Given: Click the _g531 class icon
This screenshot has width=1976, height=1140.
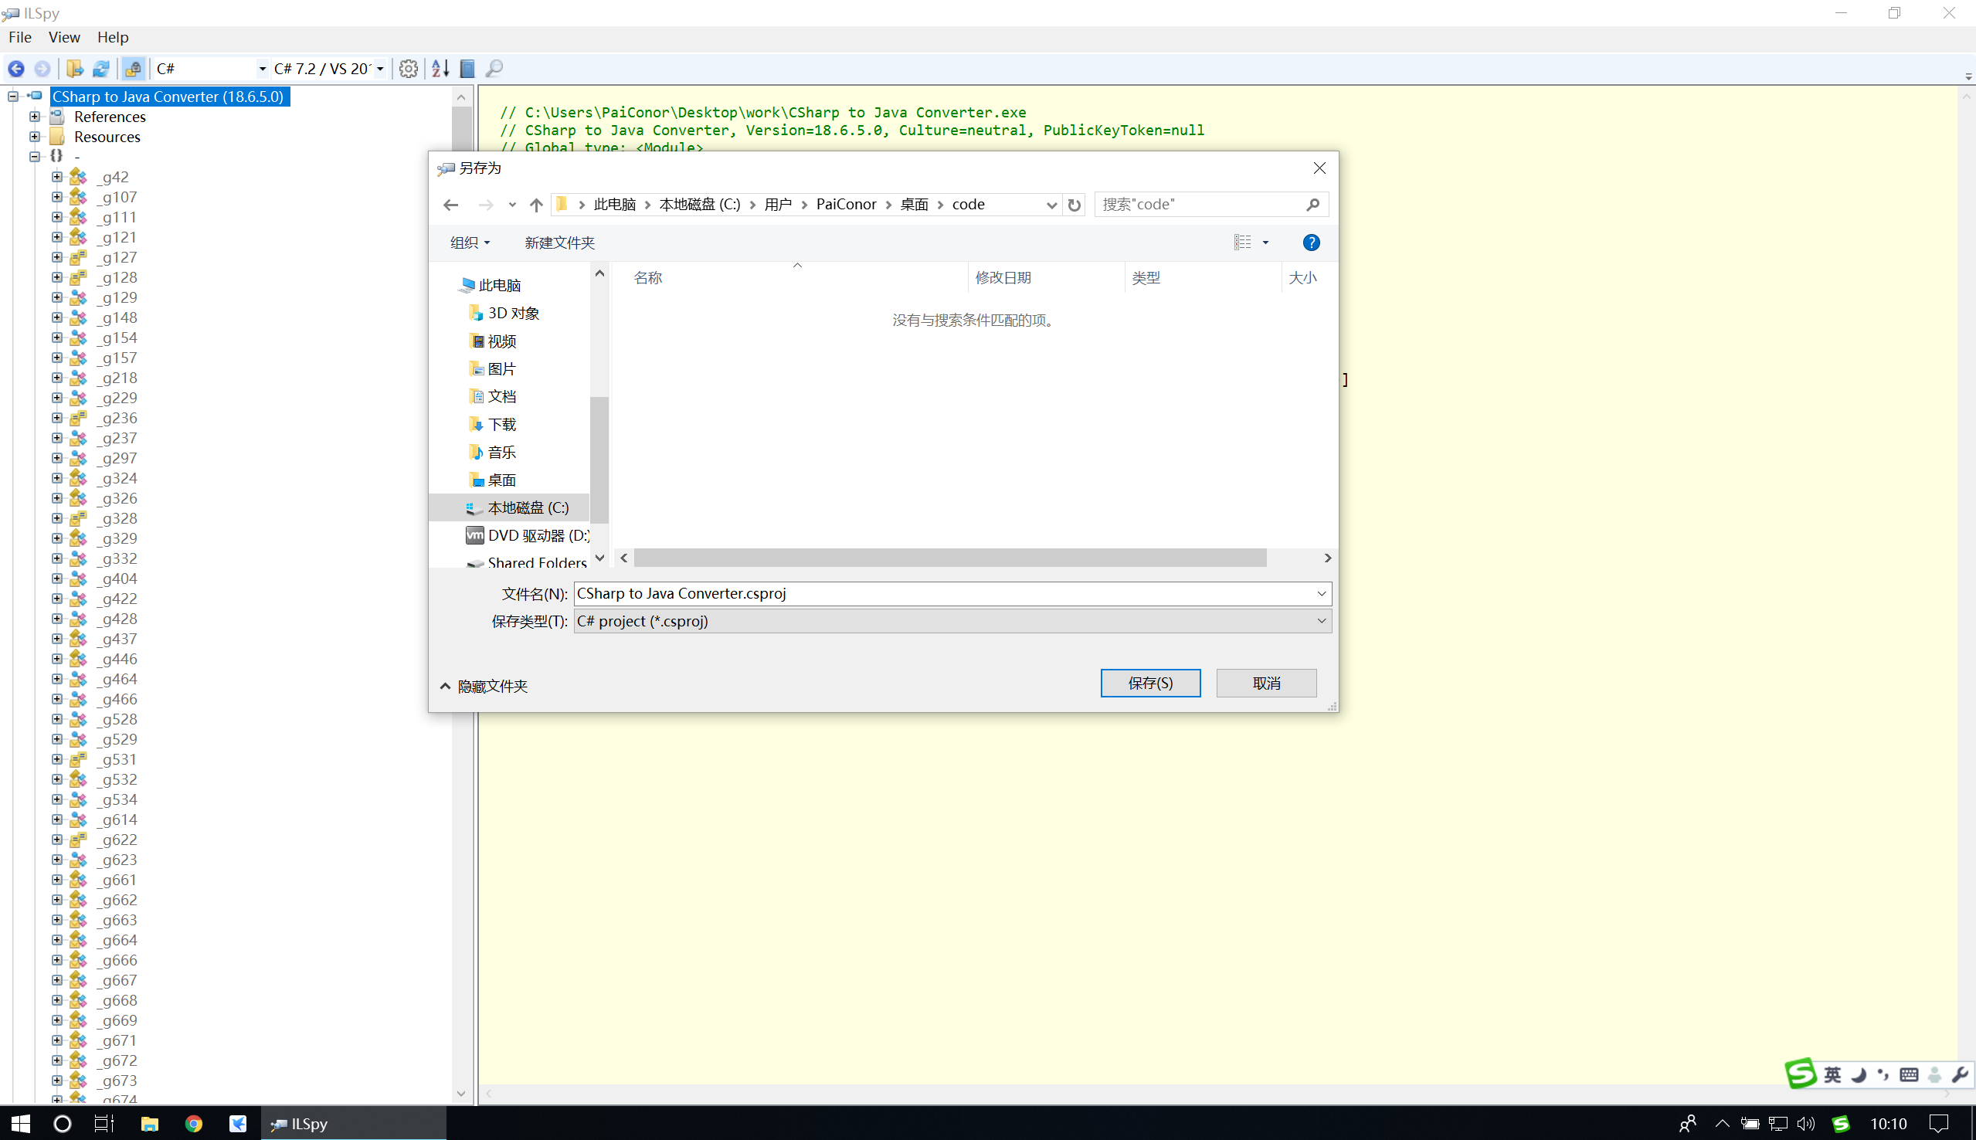Looking at the screenshot, I should (78, 759).
